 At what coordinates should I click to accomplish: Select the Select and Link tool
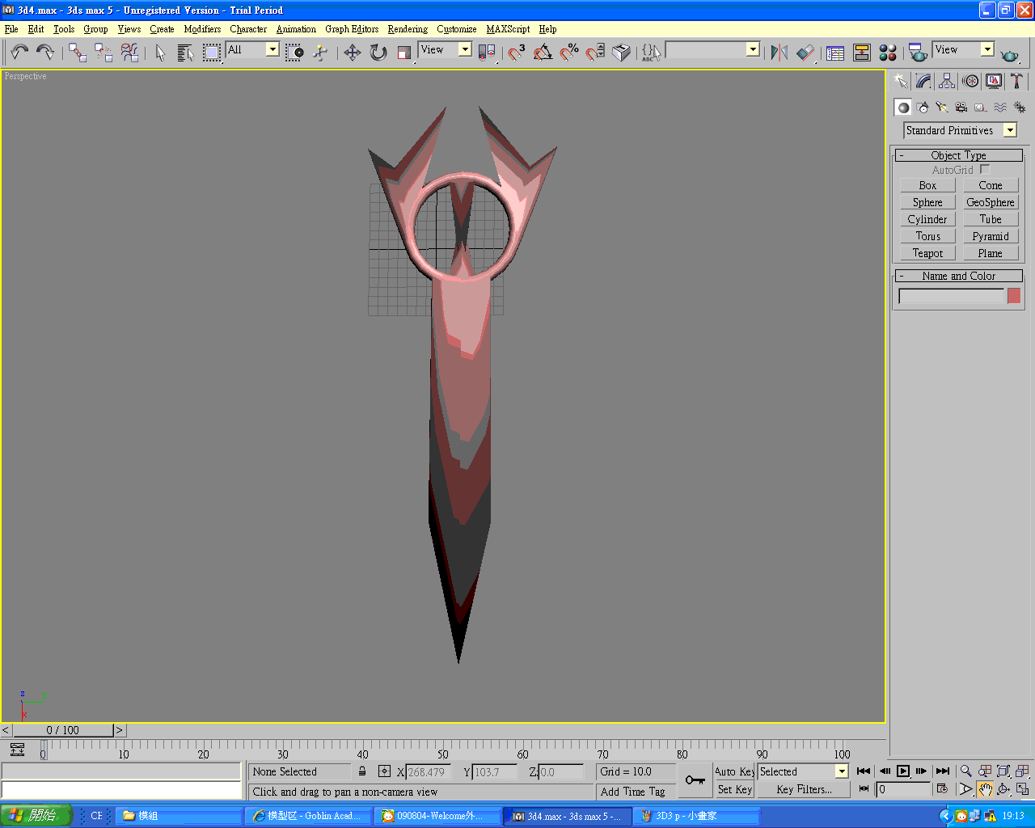(x=78, y=53)
